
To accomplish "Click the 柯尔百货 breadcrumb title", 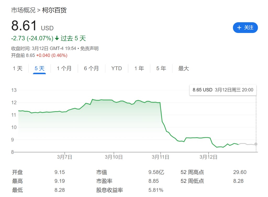I will point(54,10).
